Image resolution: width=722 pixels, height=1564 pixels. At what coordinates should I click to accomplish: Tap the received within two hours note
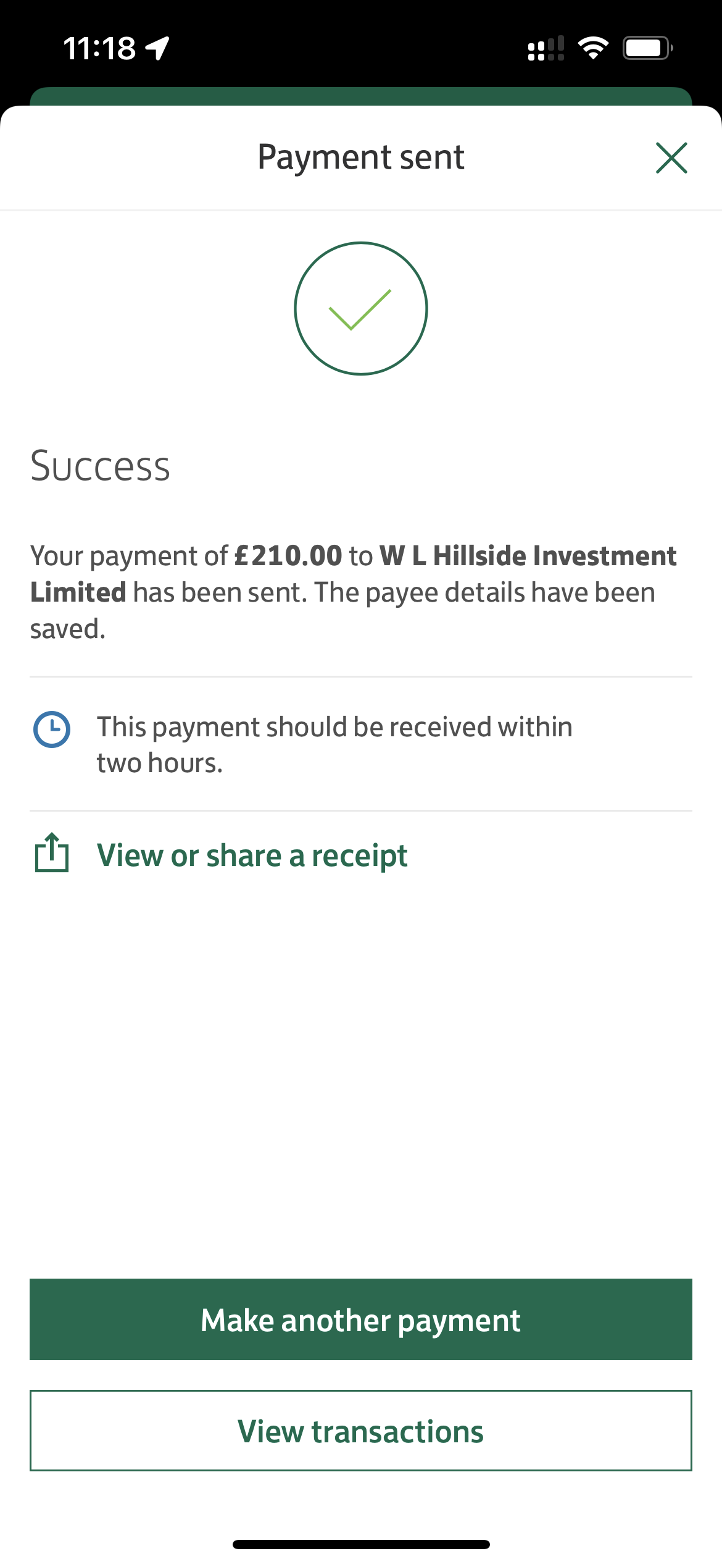pos(334,744)
